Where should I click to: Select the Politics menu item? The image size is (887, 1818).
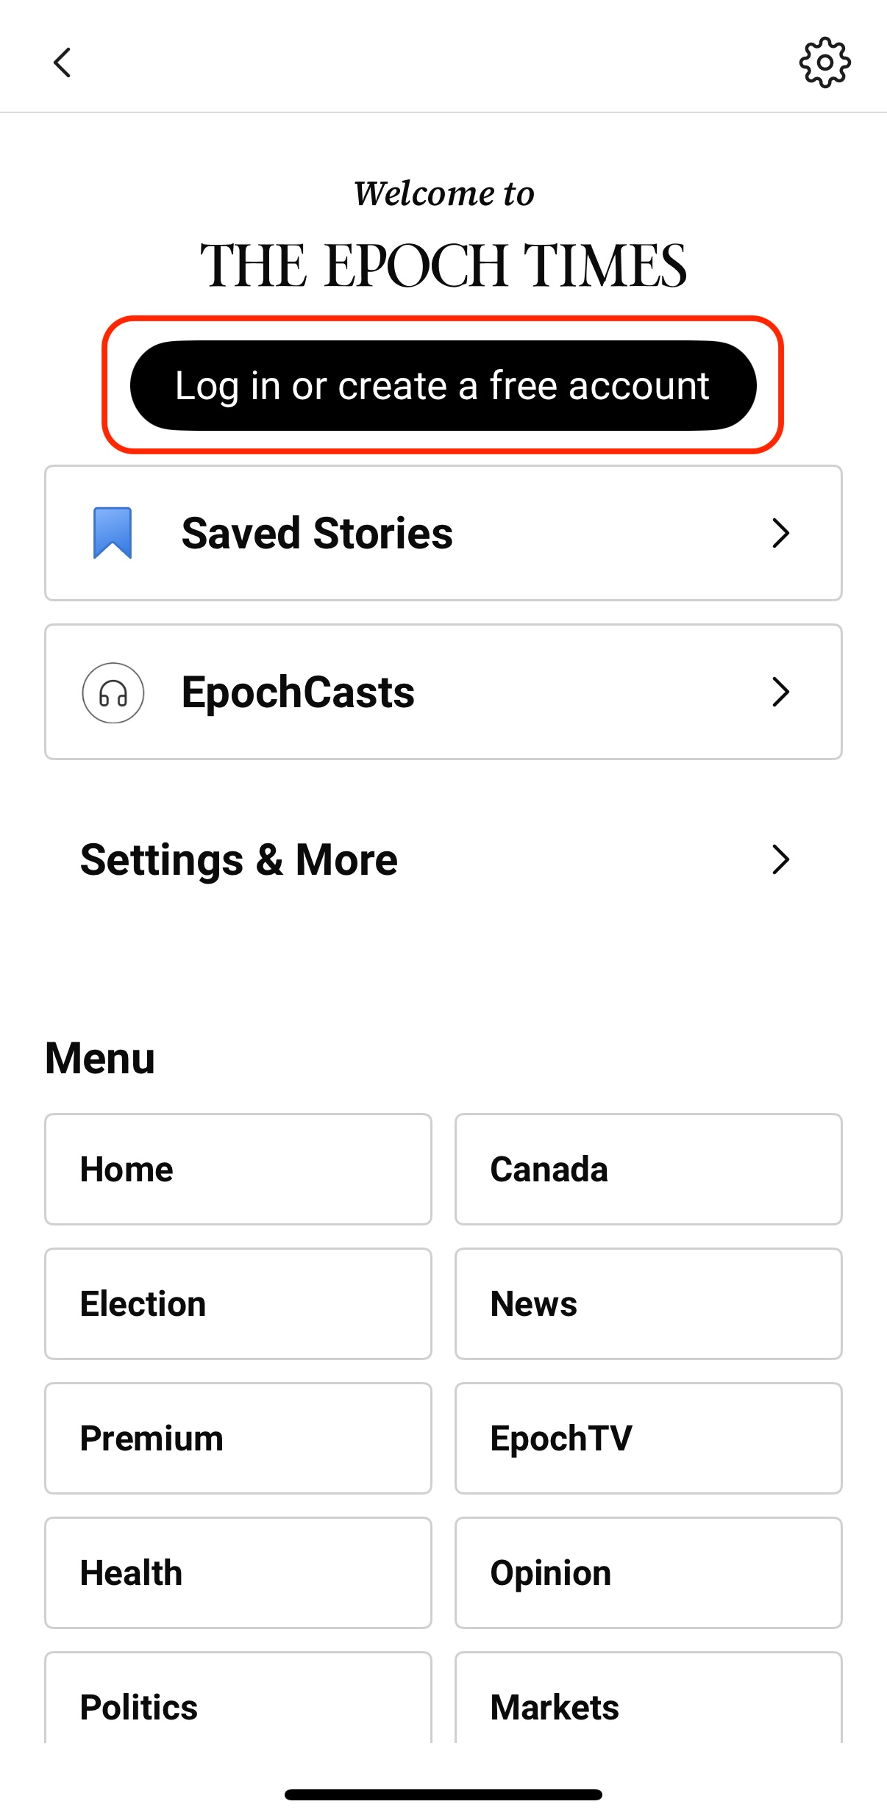click(x=238, y=1706)
